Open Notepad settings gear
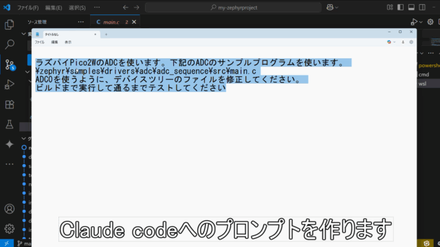This screenshot has width=440, height=247. click(411, 42)
